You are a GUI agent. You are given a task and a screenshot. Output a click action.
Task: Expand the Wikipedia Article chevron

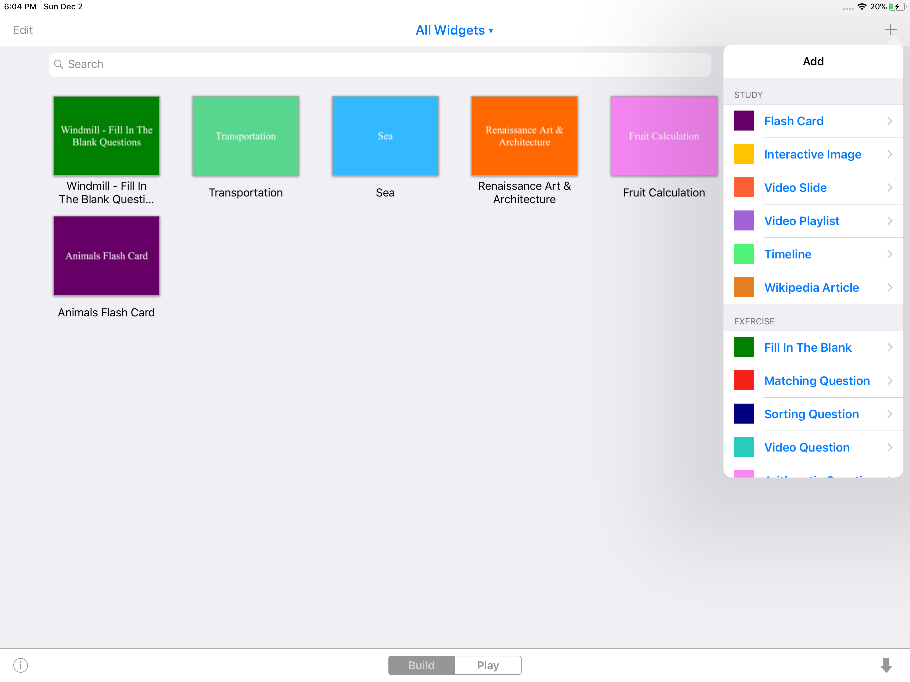pos(889,287)
